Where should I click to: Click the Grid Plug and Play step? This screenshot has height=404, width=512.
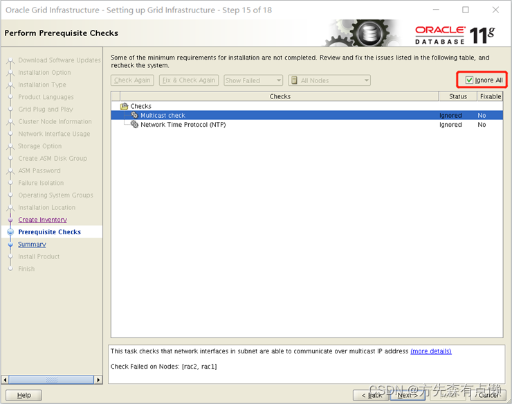coord(46,109)
